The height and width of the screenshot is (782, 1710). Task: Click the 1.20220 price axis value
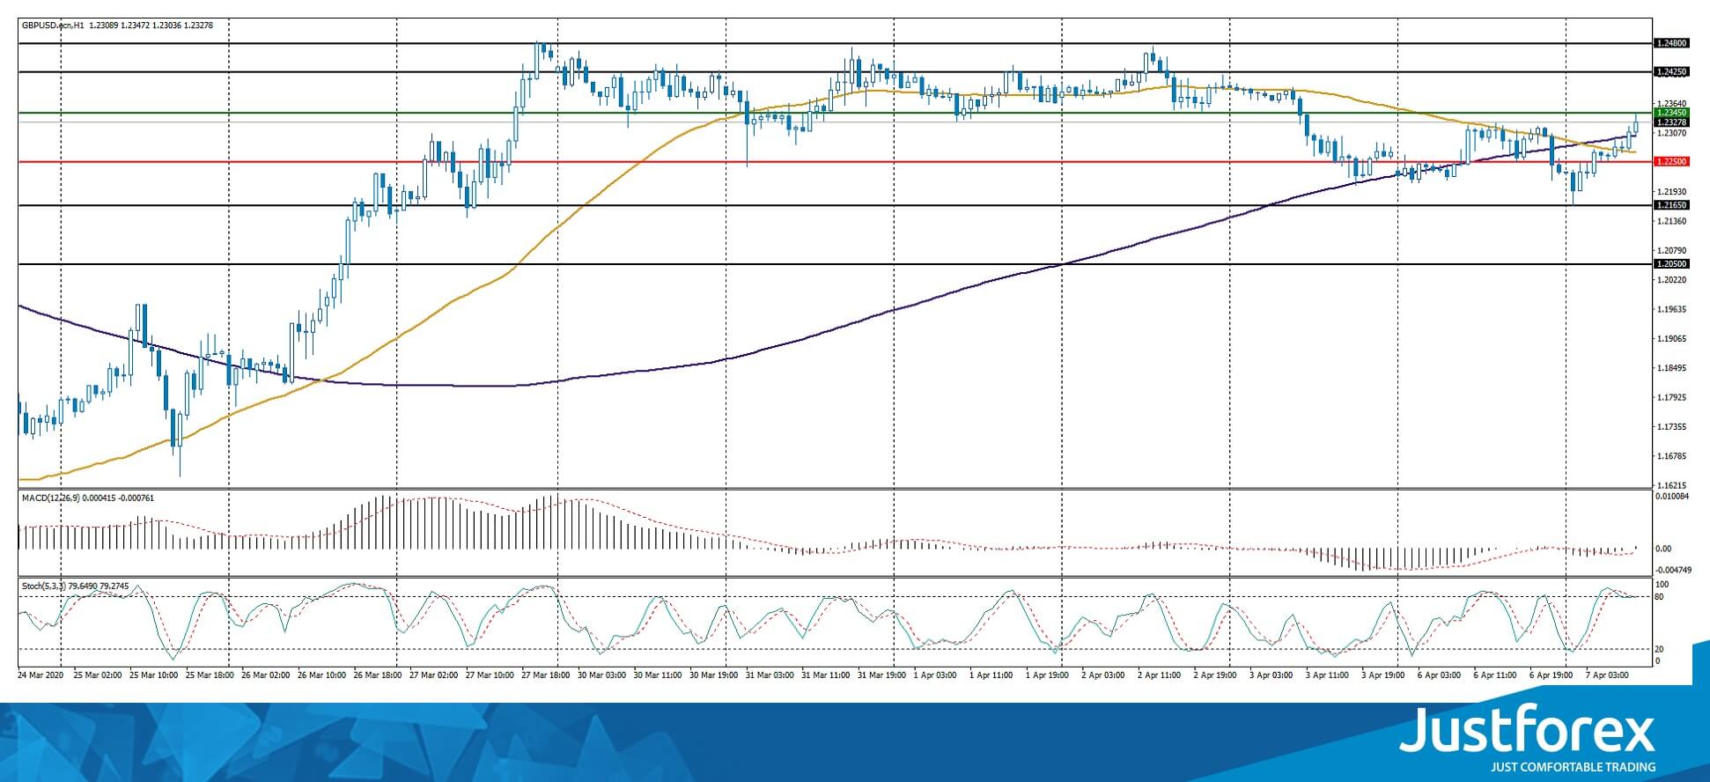click(1671, 280)
